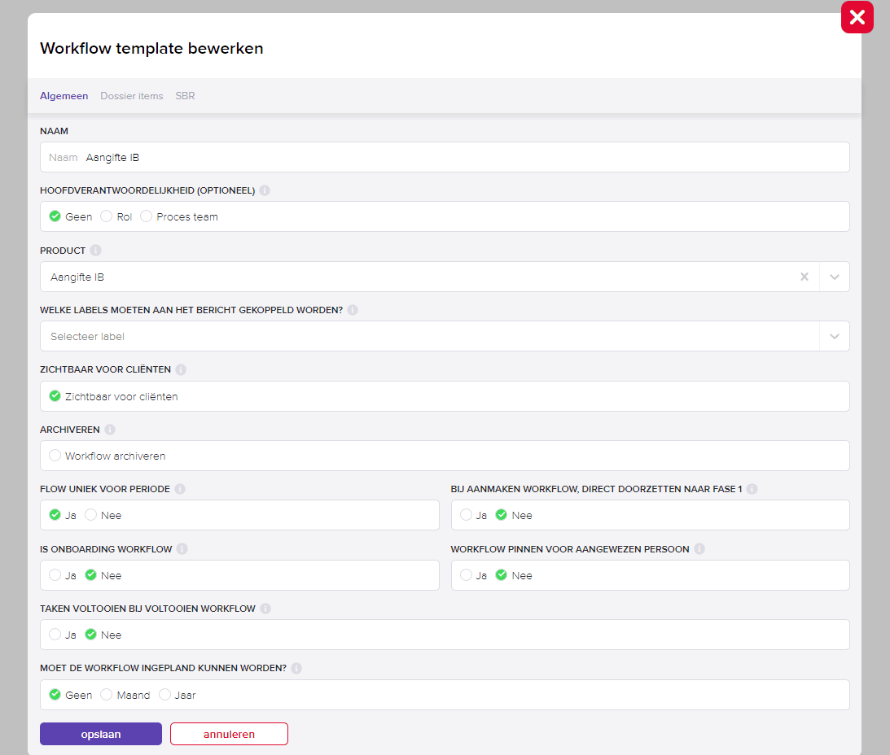Open the Product dropdown arrow
Image resolution: width=890 pixels, height=755 pixels.
coord(835,277)
